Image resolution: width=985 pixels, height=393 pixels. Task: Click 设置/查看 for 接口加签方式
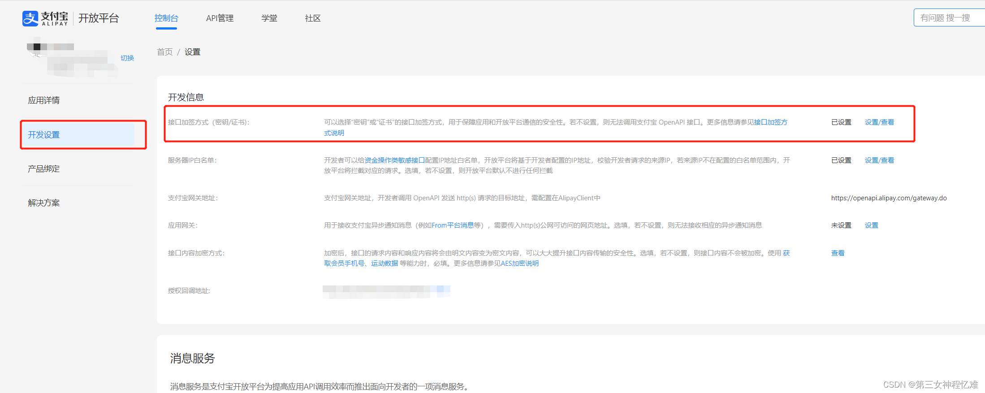click(x=879, y=122)
